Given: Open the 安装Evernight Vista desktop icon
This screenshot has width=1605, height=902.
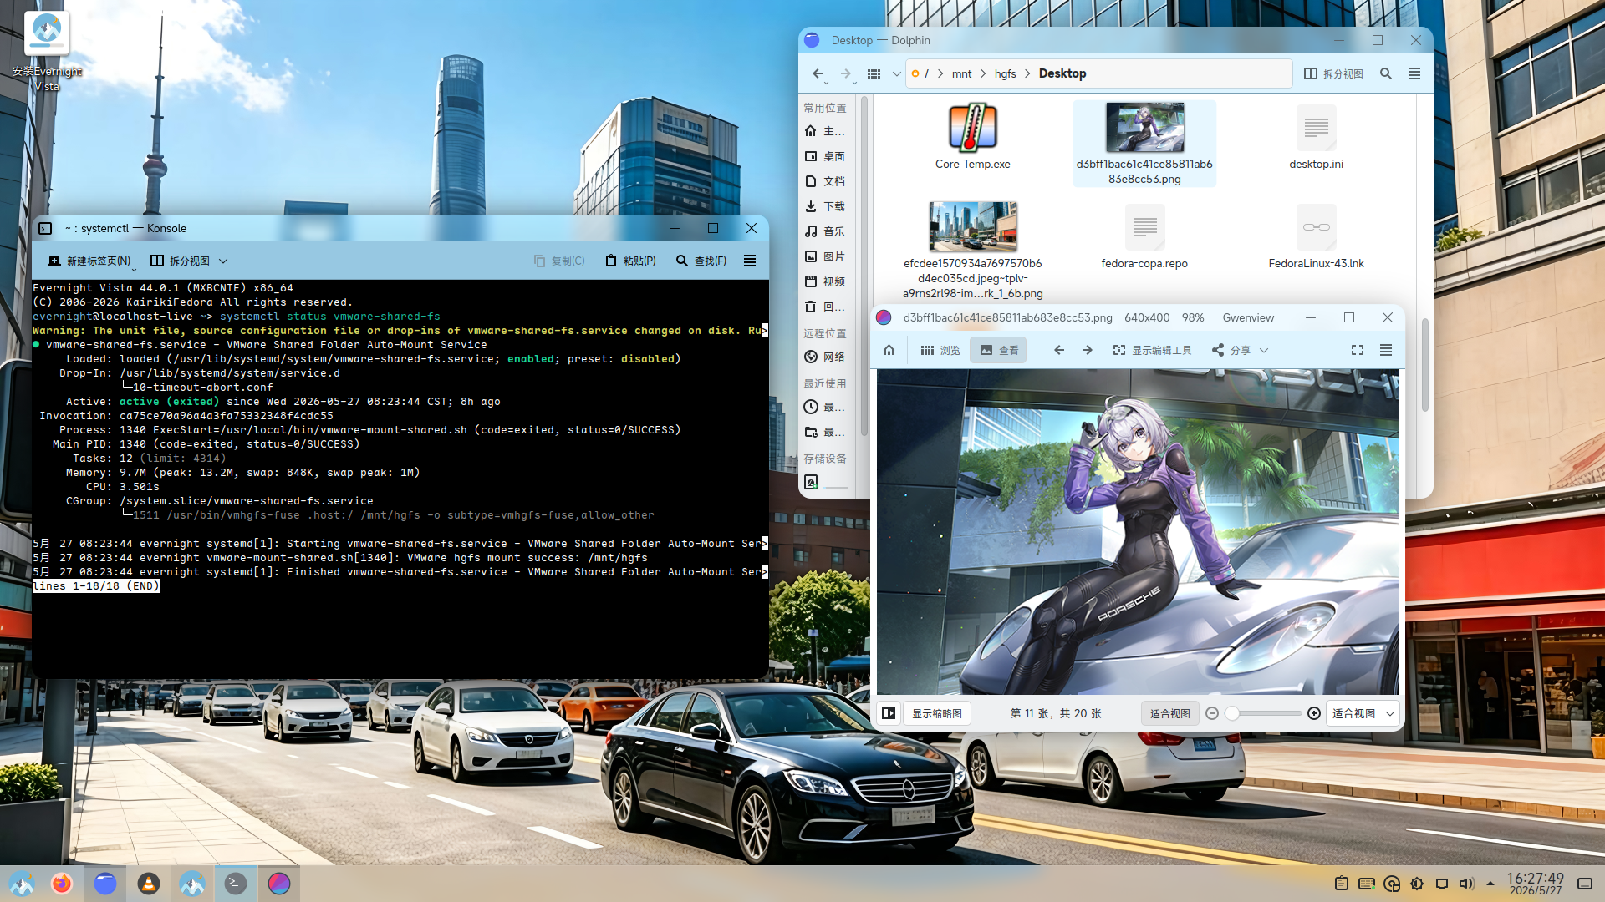Looking at the screenshot, I should 47,51.
